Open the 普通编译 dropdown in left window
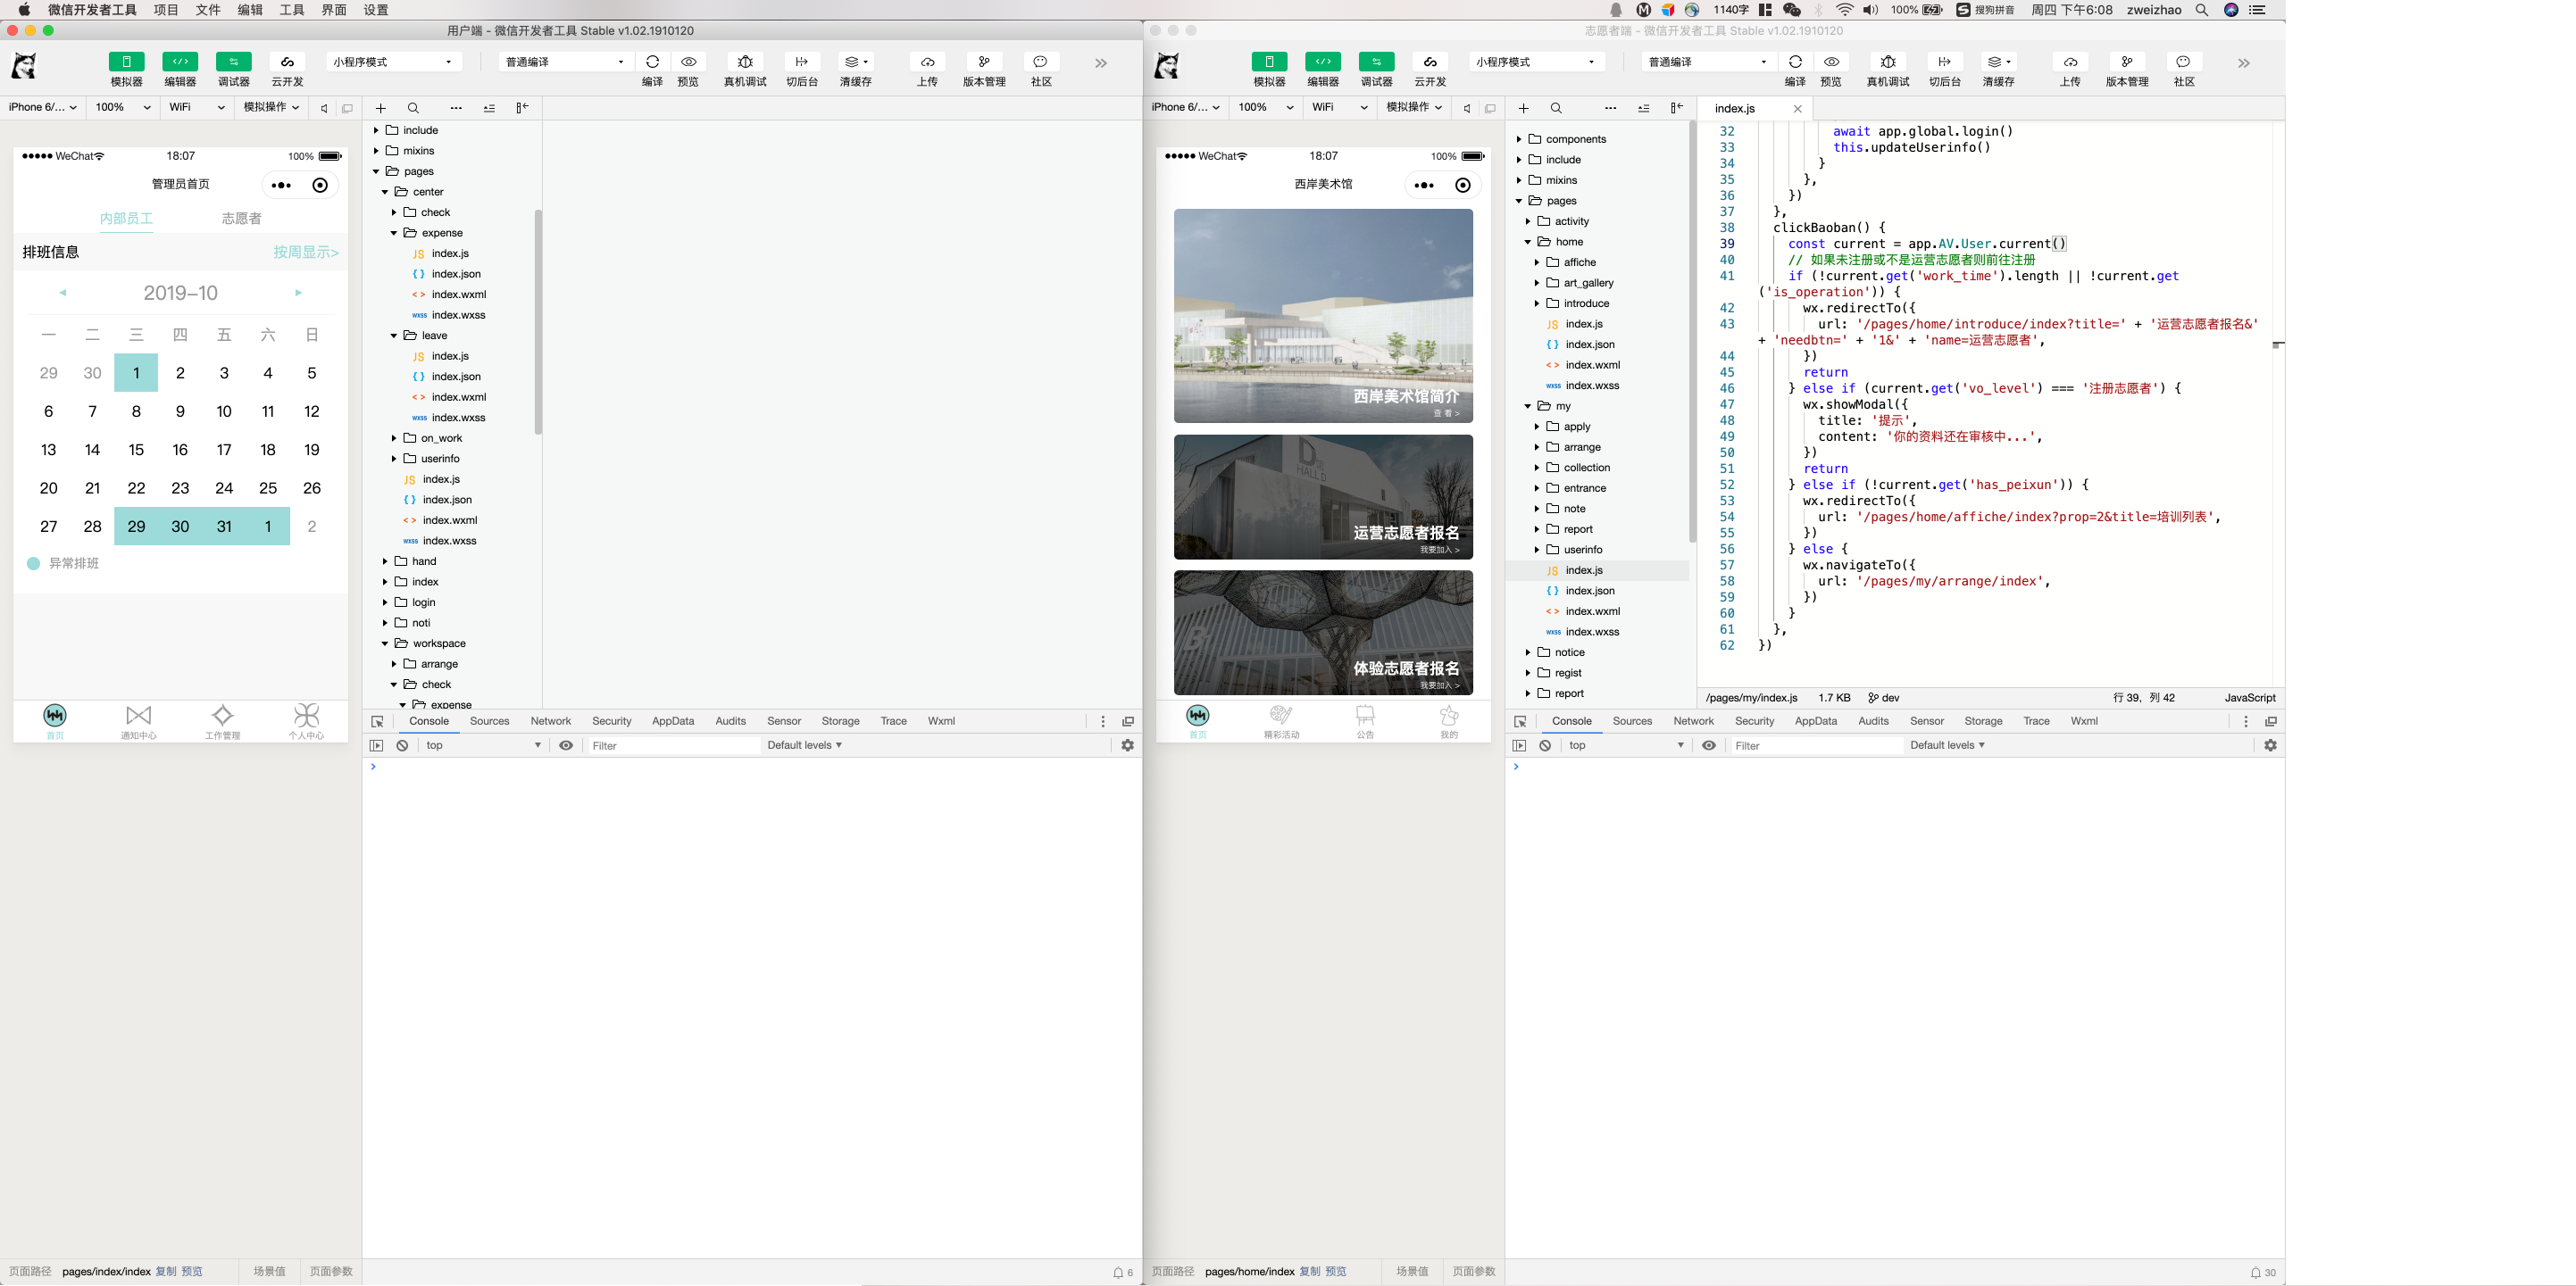 565,62
